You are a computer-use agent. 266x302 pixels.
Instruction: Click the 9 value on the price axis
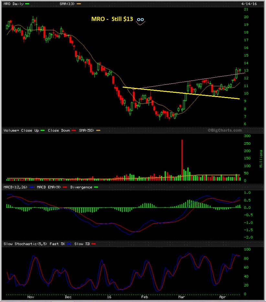[x=245, y=101]
